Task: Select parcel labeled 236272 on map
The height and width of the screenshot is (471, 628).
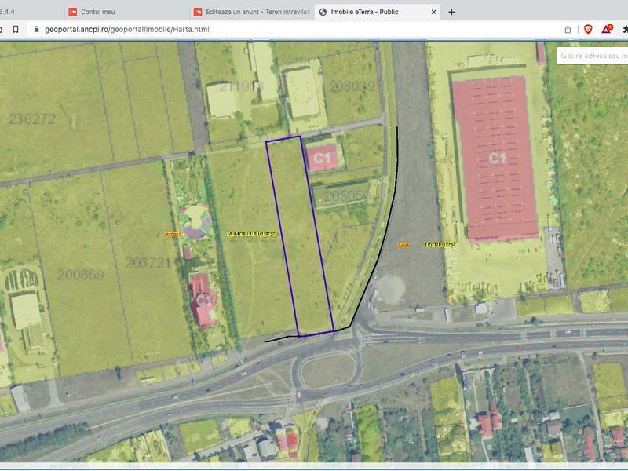Action: tap(32, 119)
